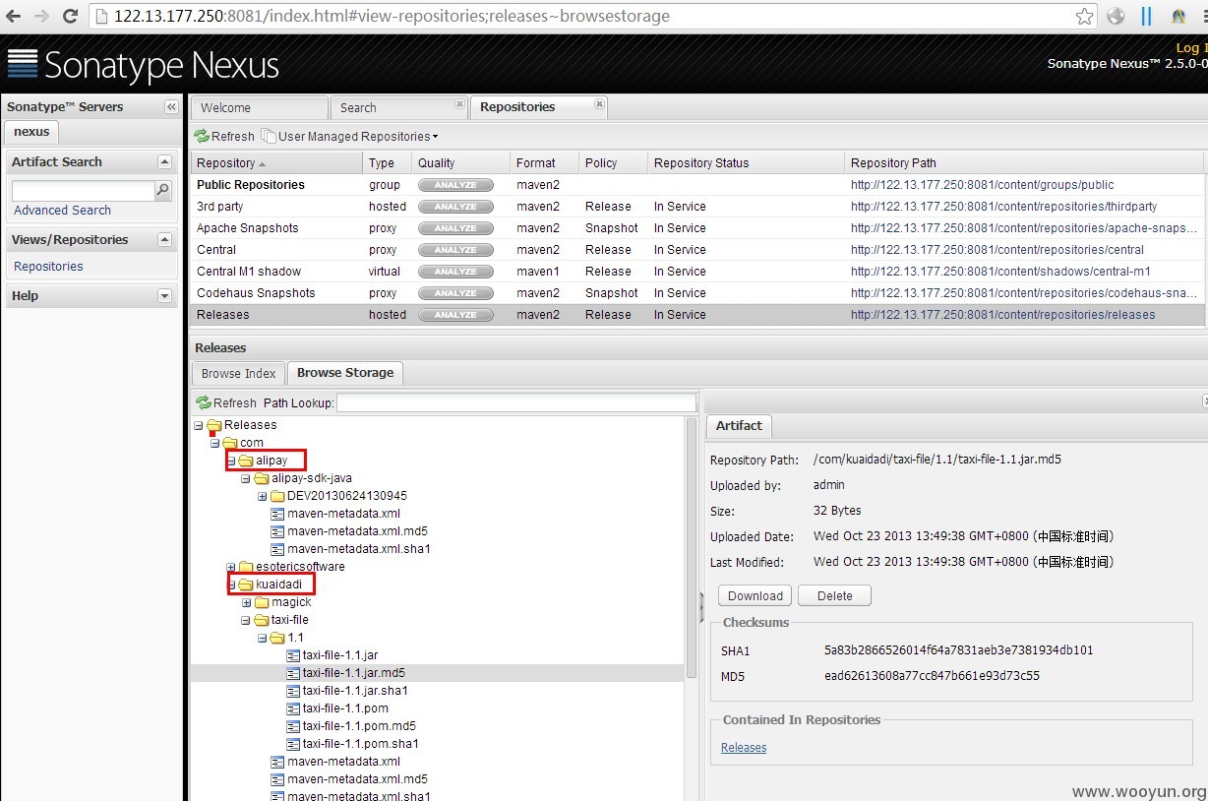Collapse the Artifact Search panel
1208x801 pixels.
(x=164, y=161)
